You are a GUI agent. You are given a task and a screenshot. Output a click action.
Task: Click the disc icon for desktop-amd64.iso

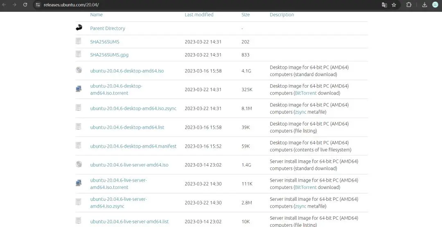(79, 70)
